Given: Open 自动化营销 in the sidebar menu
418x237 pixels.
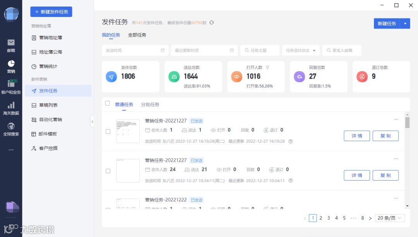Looking at the screenshot, I should point(58,119).
